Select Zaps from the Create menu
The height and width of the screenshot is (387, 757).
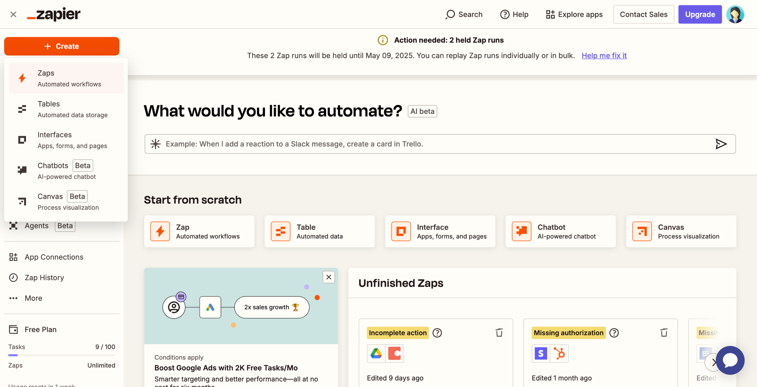coord(66,78)
